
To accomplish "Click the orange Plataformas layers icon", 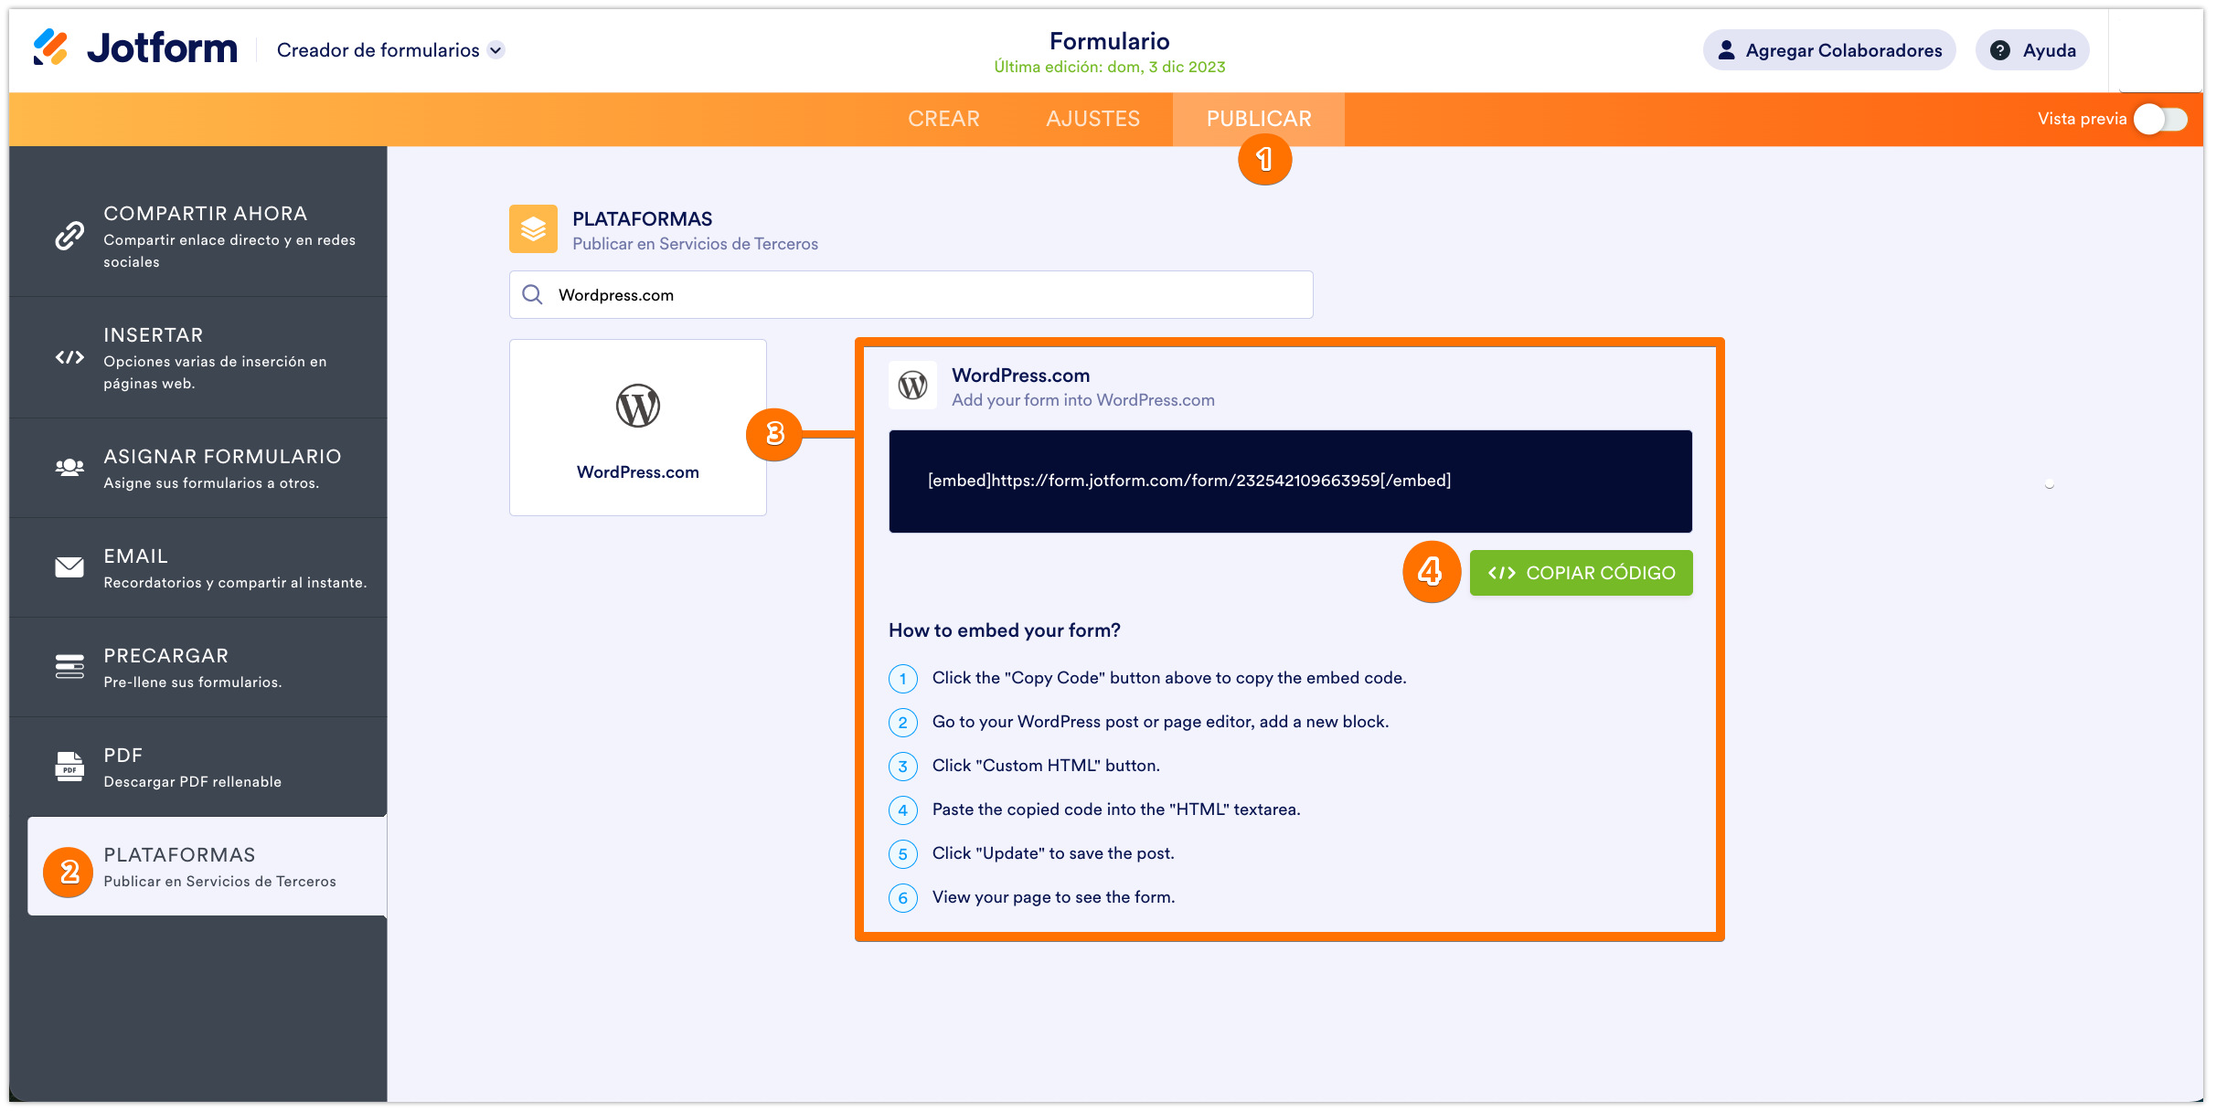I will [x=533, y=229].
